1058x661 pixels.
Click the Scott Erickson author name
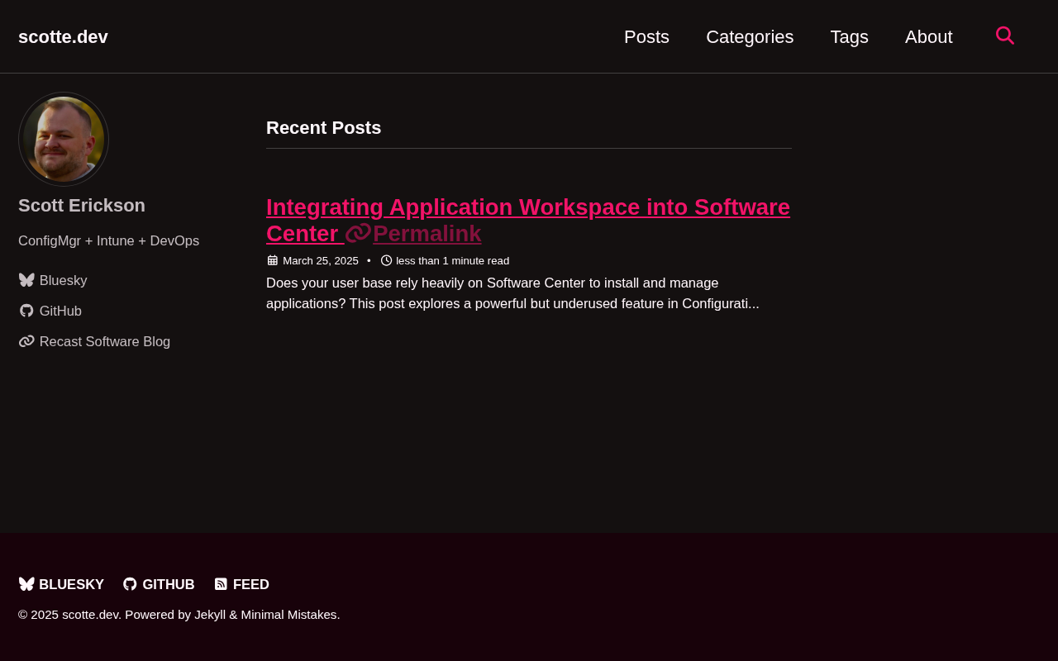(82, 205)
